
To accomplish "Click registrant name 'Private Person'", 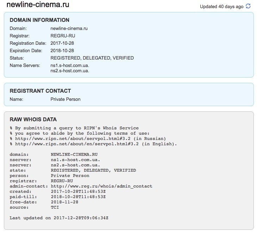I will click(65, 99).
